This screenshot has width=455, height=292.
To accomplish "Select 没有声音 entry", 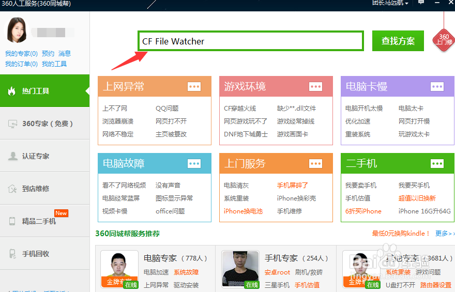I will point(168,186).
